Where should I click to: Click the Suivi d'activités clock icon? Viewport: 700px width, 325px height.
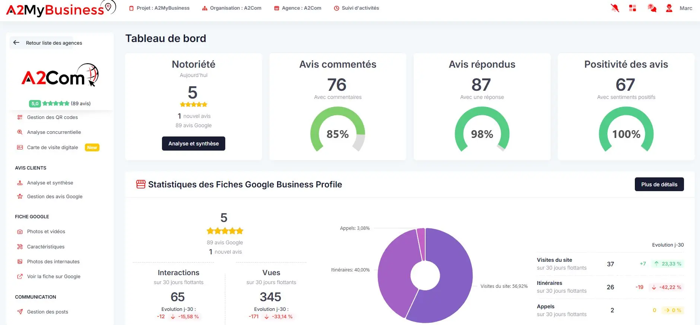[x=337, y=8]
